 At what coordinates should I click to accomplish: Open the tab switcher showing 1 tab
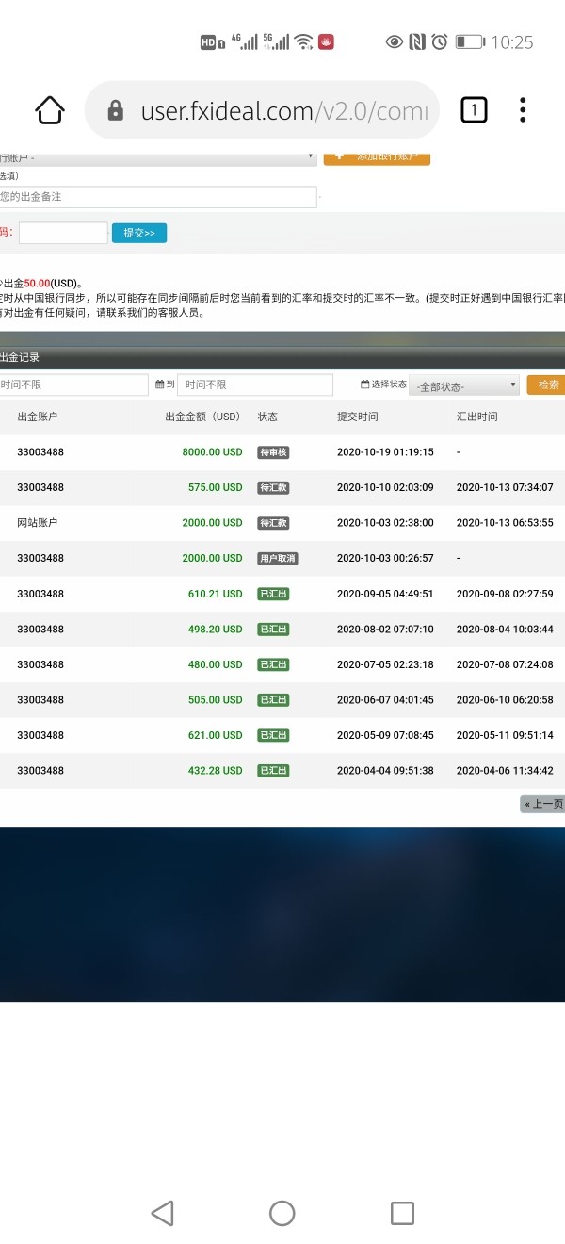pos(474,110)
